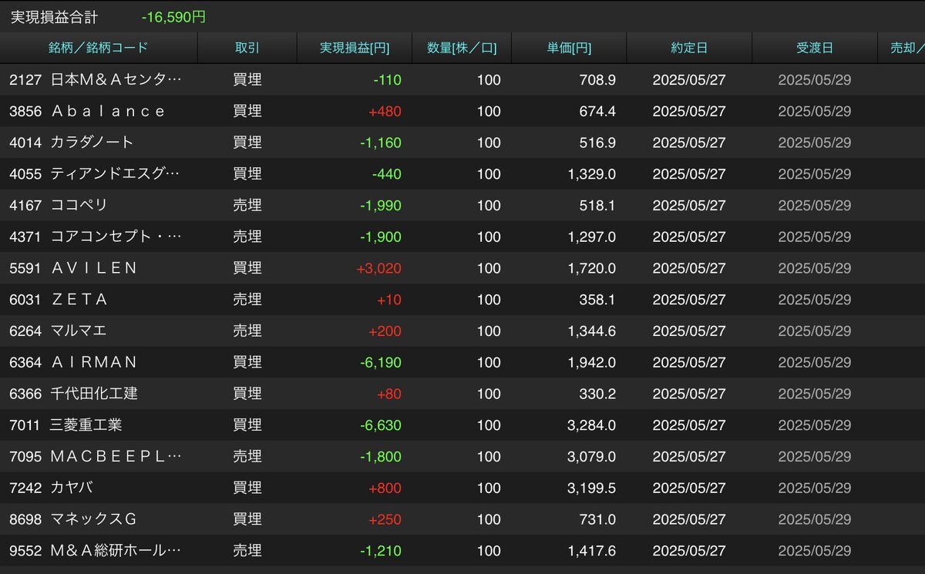Click stock code 4055
Viewport: 925px width, 574px height.
point(25,174)
